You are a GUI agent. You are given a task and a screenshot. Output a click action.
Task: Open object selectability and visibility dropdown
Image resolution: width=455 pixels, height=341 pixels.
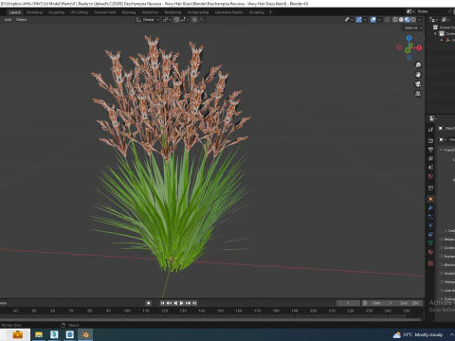point(349,20)
